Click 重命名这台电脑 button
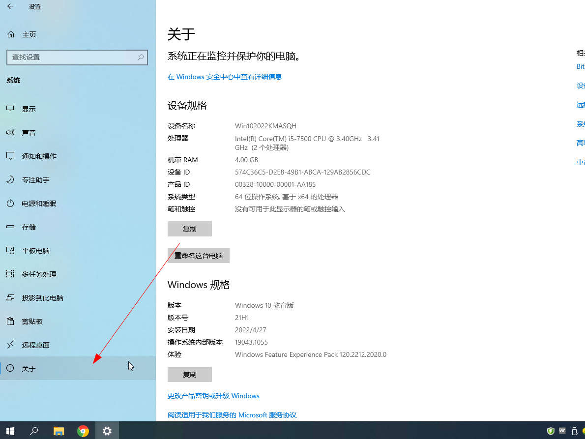Screen dimensions: 585x439 (x=199, y=256)
